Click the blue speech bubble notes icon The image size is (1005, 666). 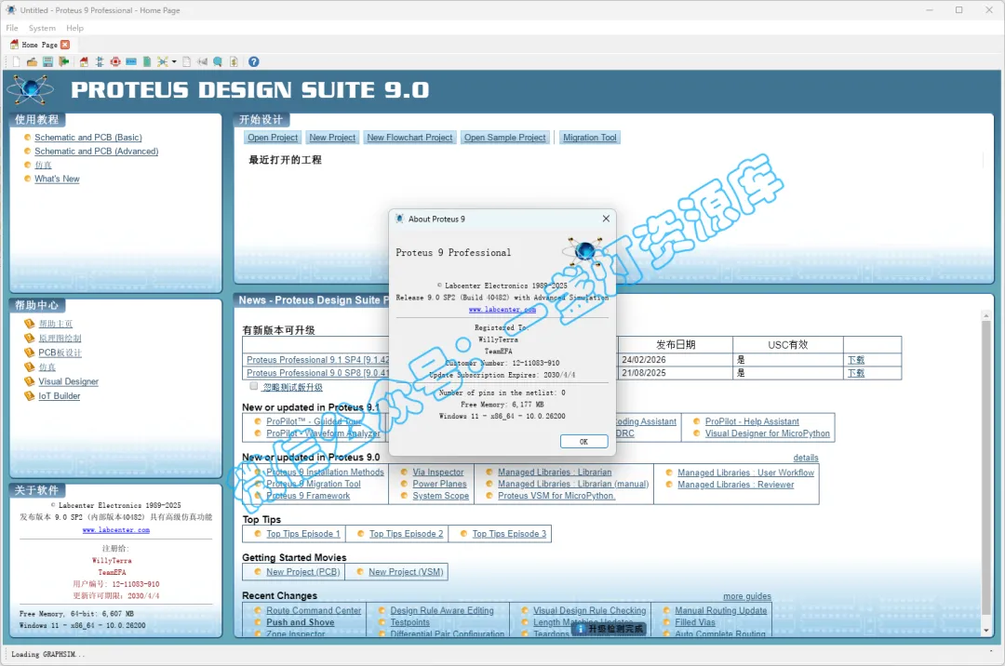pos(218,62)
